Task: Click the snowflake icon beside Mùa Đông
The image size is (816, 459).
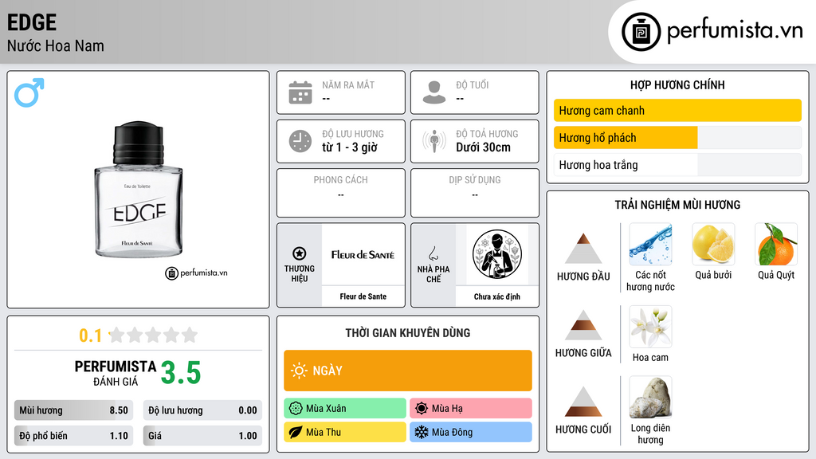Action: [x=422, y=432]
